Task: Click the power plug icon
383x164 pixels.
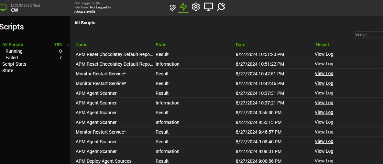Action: pos(221,7)
